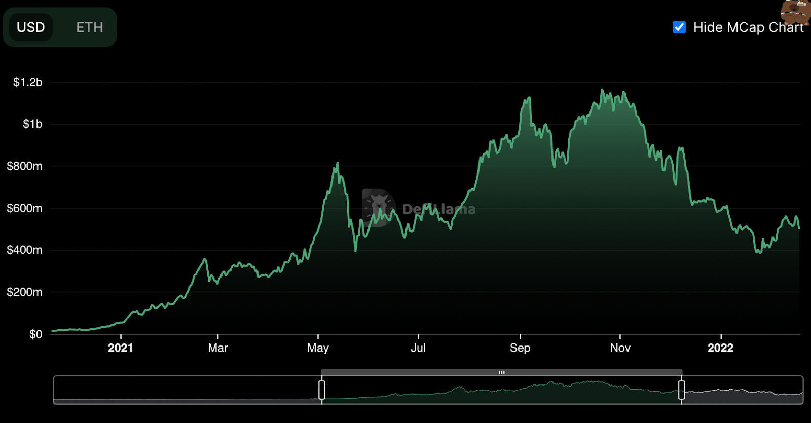Click the 2022 x-axis label

click(x=721, y=348)
